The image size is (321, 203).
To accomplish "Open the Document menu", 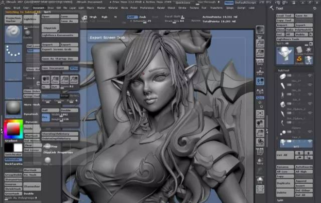I will (x=39, y=8).
